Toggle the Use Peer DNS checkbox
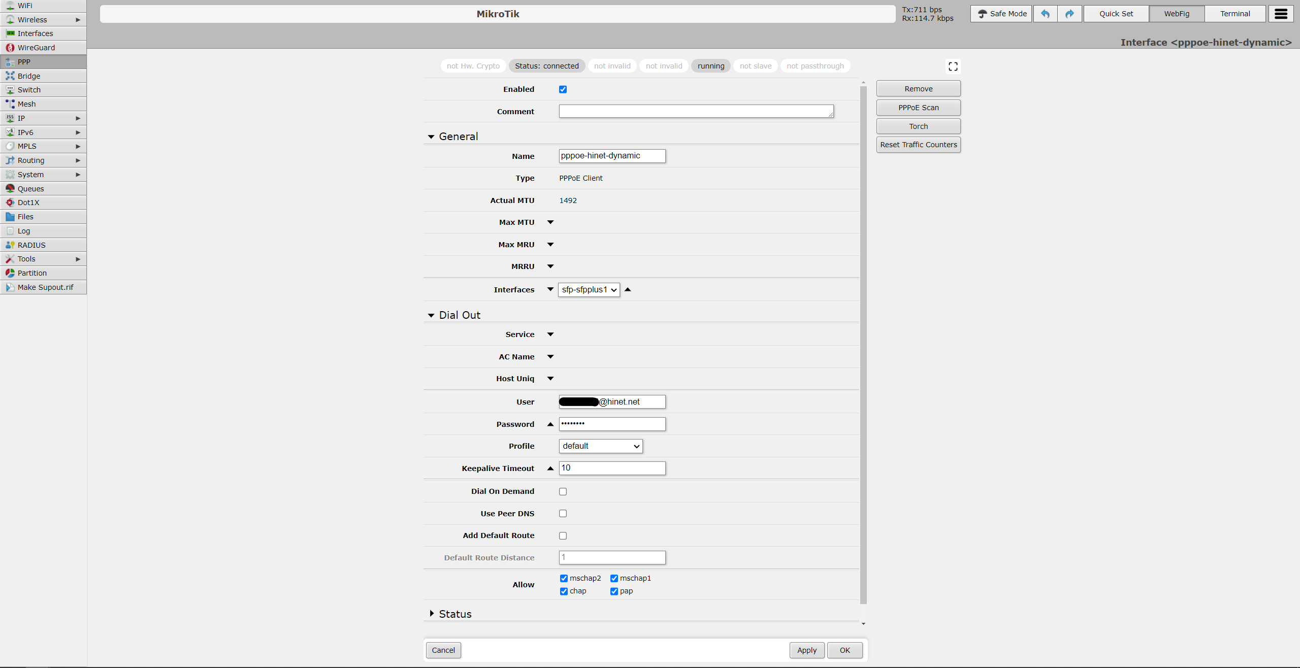The height and width of the screenshot is (668, 1300). [x=563, y=514]
